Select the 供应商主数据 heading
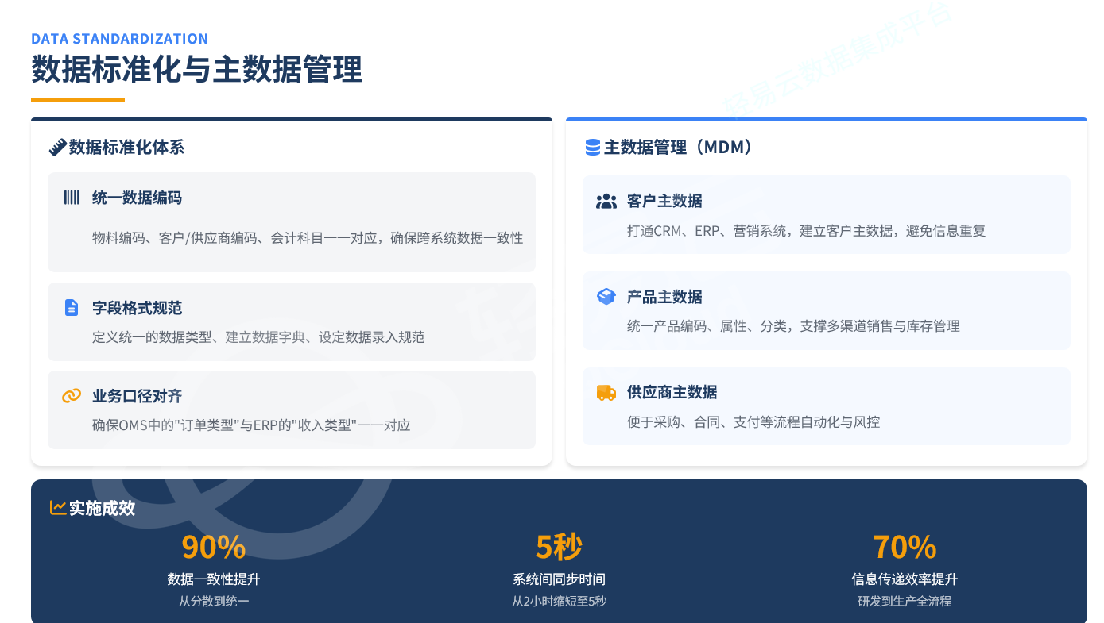 tap(672, 392)
